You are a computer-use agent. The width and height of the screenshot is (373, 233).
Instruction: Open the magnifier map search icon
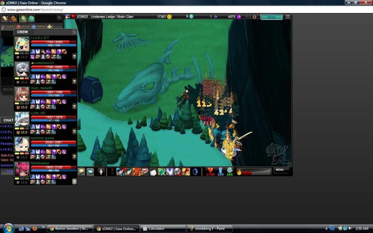coord(23,18)
